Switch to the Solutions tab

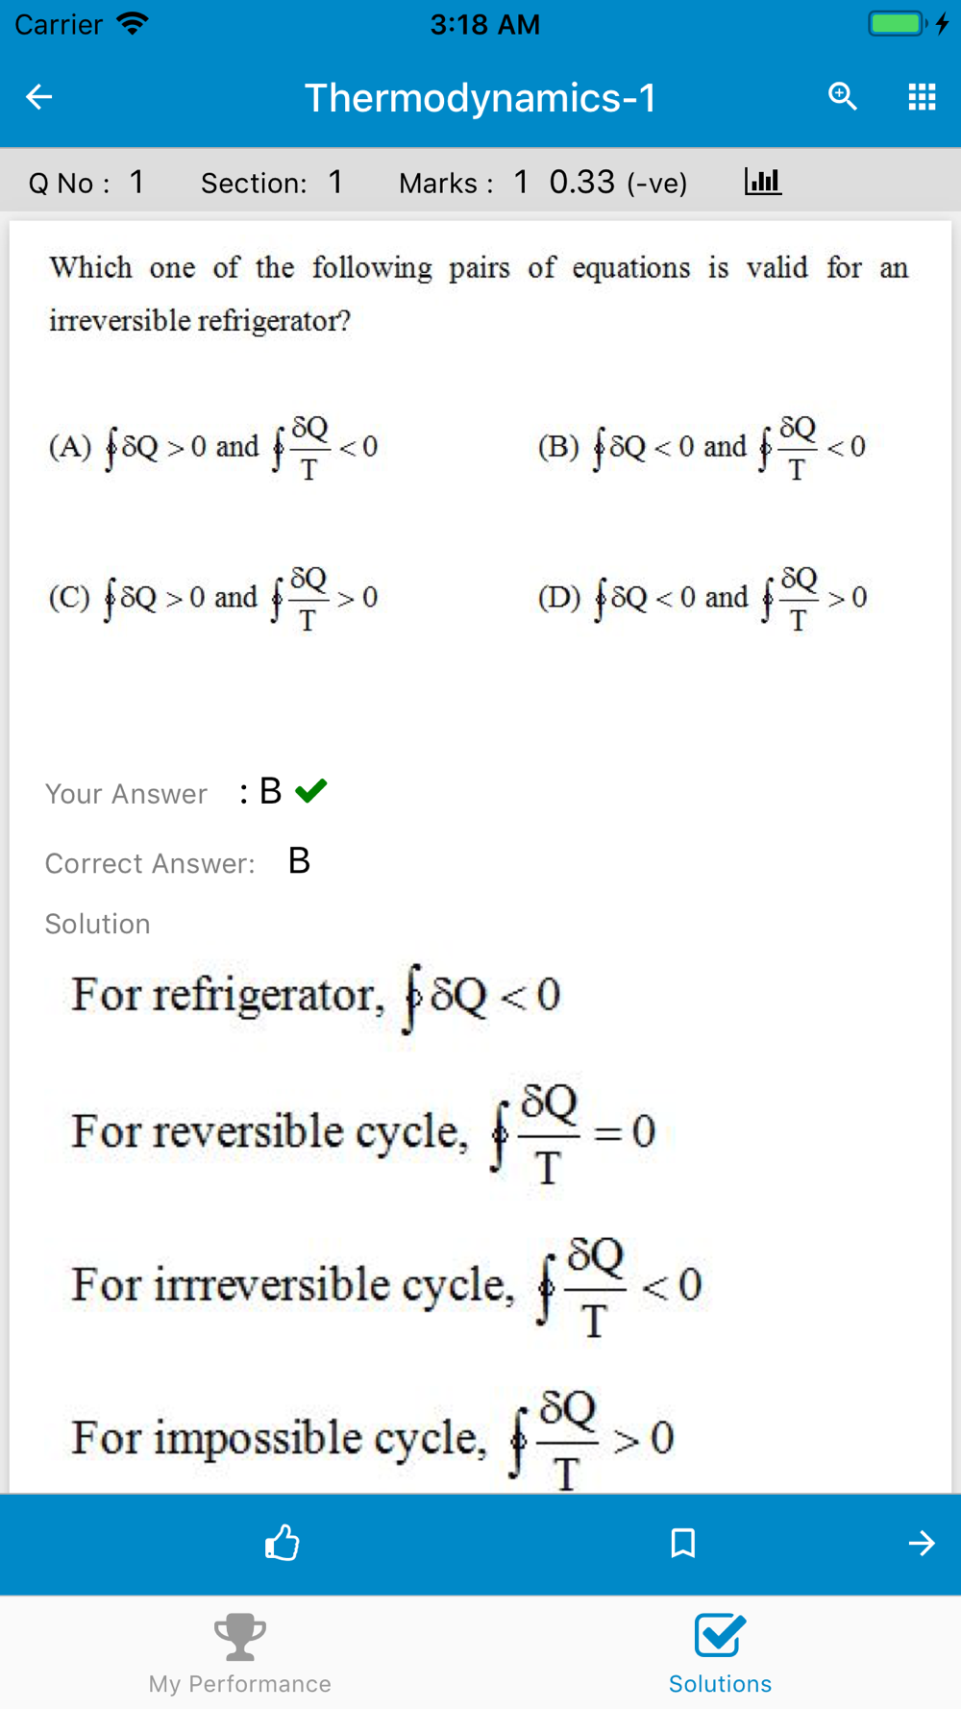[x=720, y=1653]
